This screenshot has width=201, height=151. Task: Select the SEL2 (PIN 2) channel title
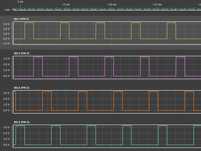pyautogui.click(x=21, y=53)
